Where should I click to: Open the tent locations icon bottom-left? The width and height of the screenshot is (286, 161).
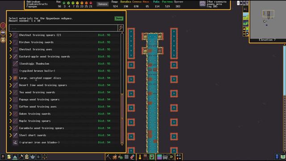15,157
